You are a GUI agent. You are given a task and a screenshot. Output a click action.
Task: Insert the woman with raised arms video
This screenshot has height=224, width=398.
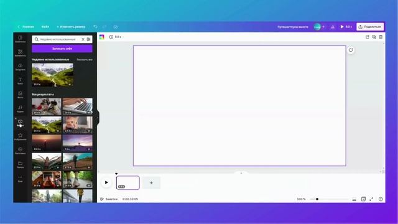point(47,161)
